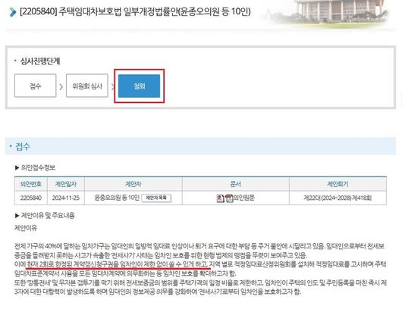Screen dimensions: 402x312
Task: Open the 제안자 목록 button
Action: 156,198
